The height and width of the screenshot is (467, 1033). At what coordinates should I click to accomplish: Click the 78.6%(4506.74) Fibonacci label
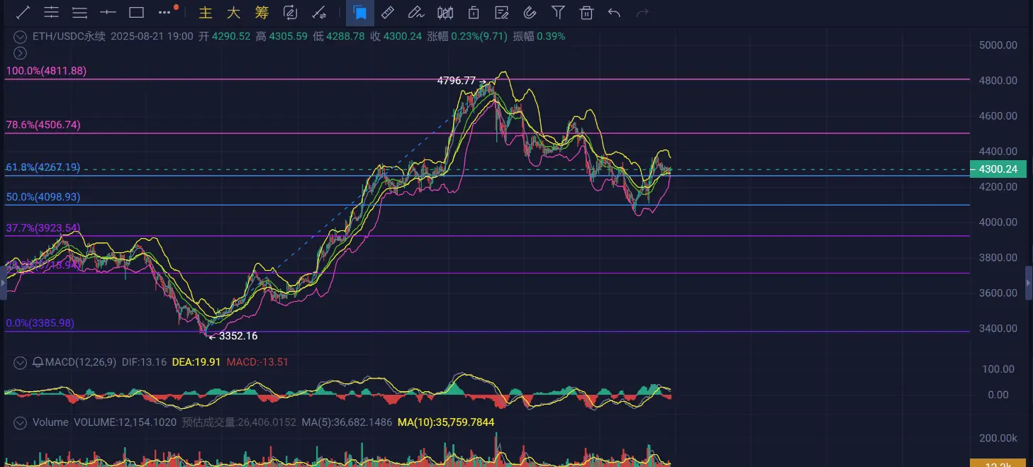pos(43,125)
